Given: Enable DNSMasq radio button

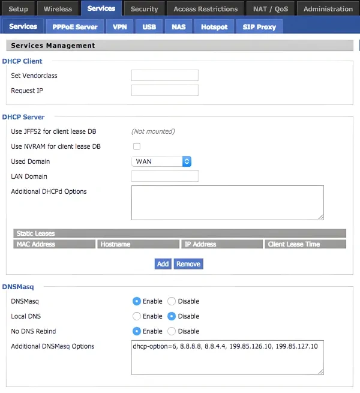Looking at the screenshot, I should click(x=137, y=301).
